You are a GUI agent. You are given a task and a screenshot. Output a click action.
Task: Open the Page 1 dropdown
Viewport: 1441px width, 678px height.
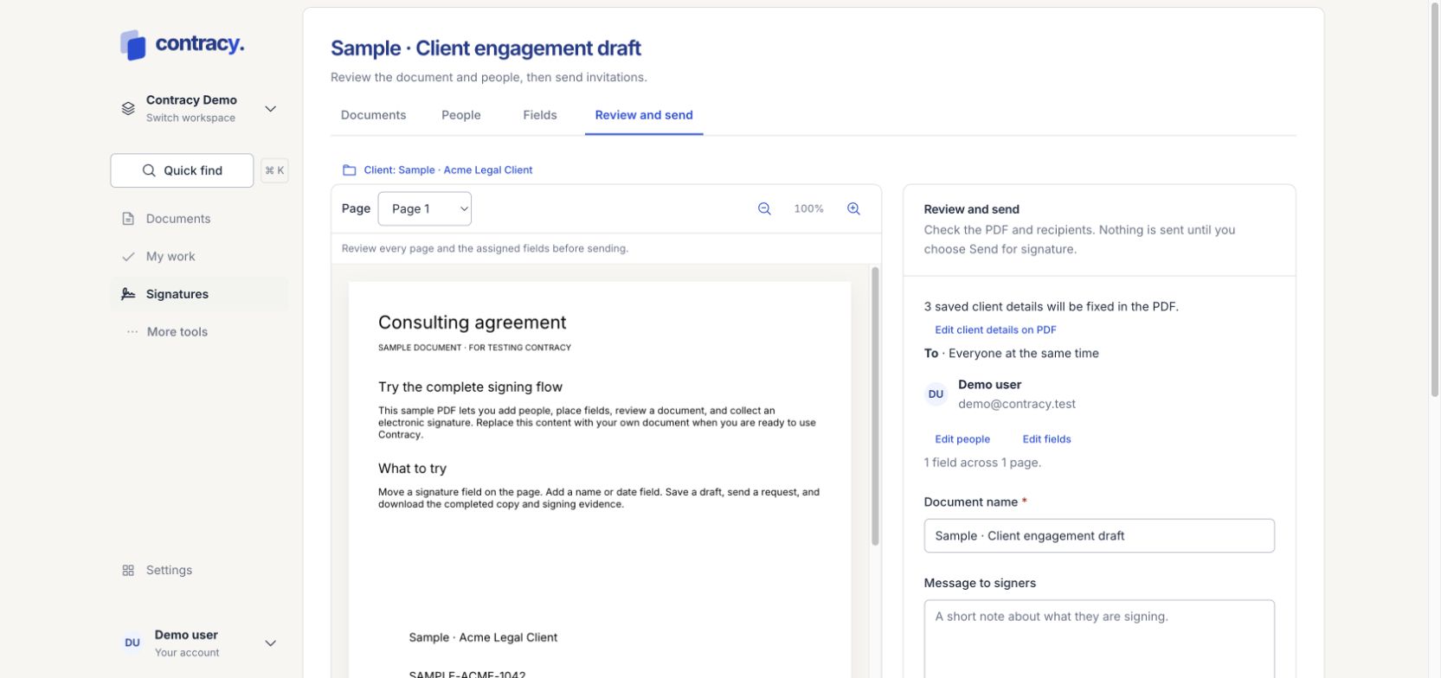pyautogui.click(x=424, y=208)
